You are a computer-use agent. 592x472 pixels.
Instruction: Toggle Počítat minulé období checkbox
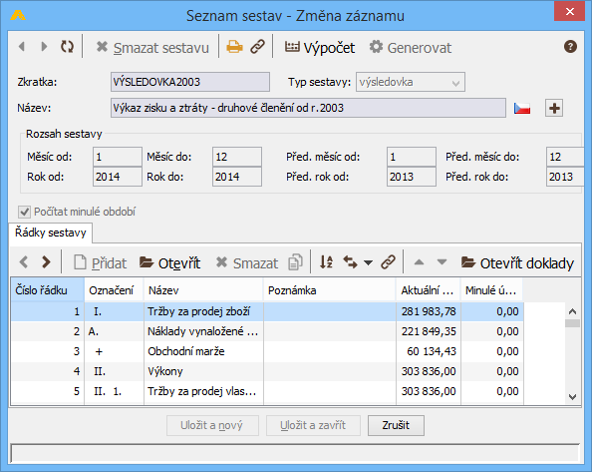24,212
